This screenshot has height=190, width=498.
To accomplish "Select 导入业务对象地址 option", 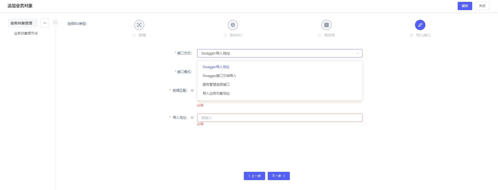I will (216, 93).
